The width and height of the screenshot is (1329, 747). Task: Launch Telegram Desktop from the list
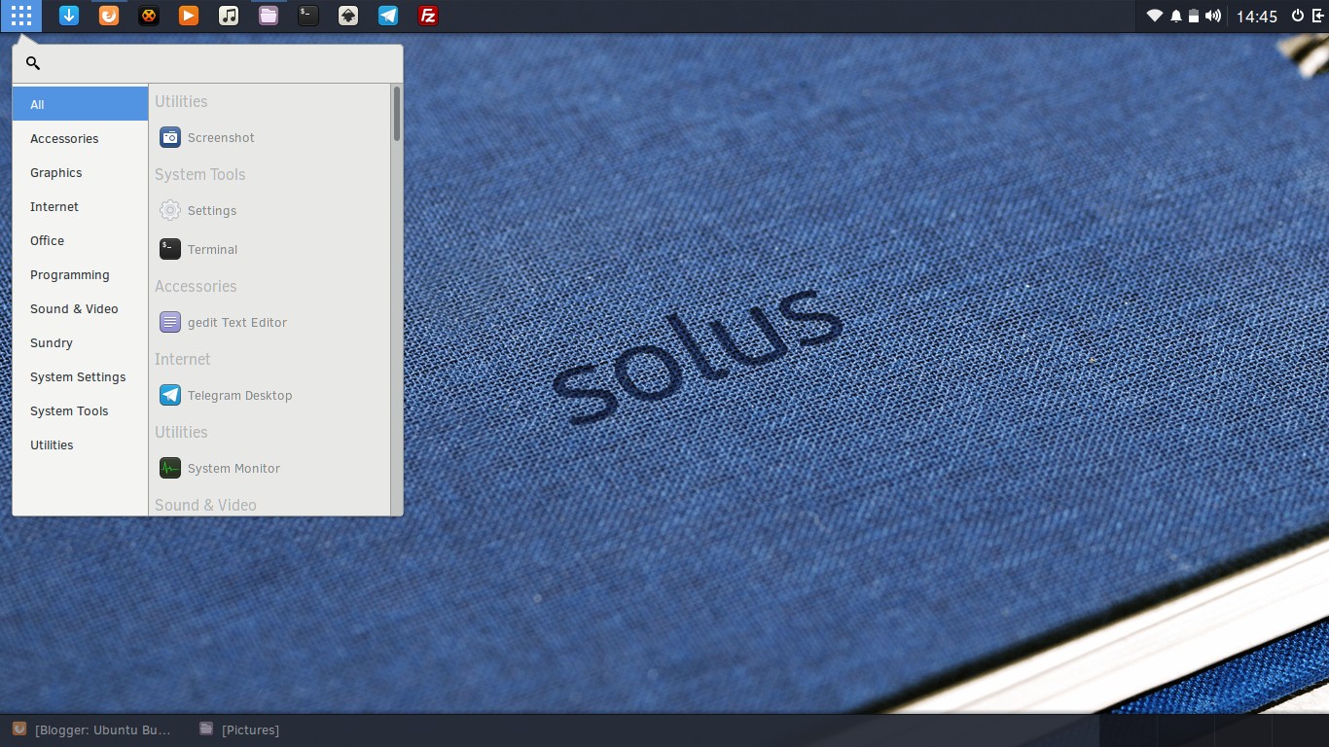click(269, 395)
